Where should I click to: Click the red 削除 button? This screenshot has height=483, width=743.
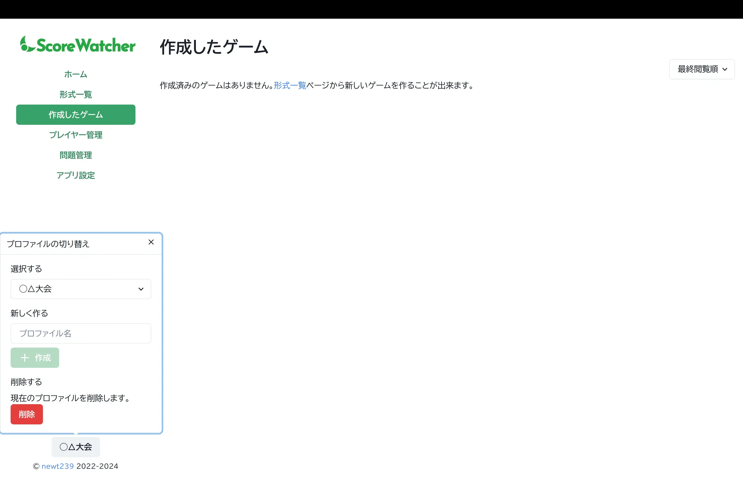(x=27, y=414)
